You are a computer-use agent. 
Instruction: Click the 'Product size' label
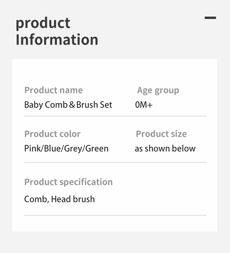coord(161,134)
